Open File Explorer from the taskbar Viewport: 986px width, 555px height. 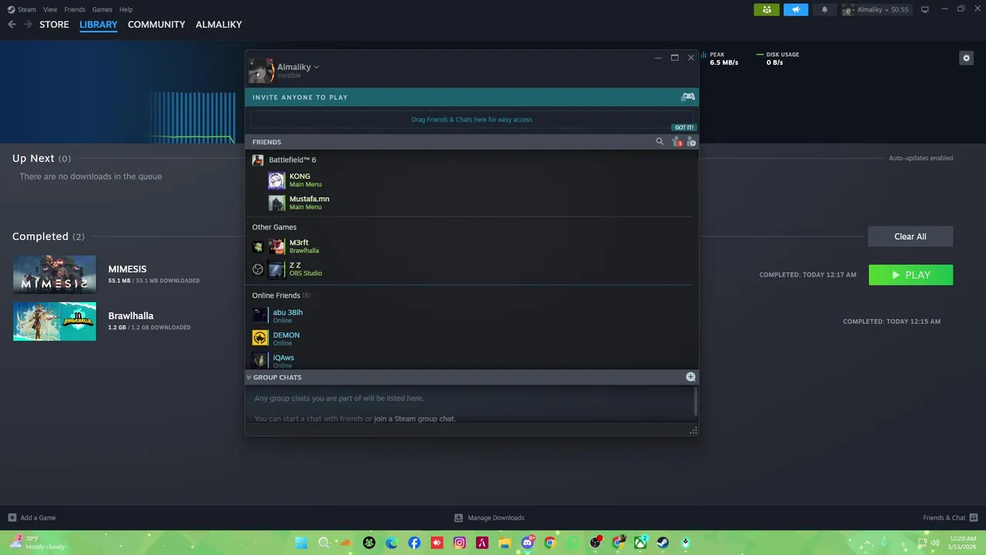coord(505,543)
